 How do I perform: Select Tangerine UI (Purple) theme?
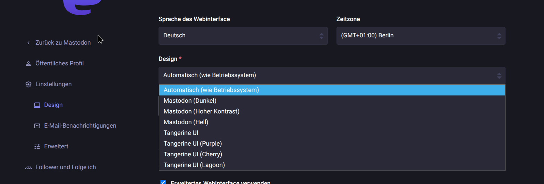[193, 144]
